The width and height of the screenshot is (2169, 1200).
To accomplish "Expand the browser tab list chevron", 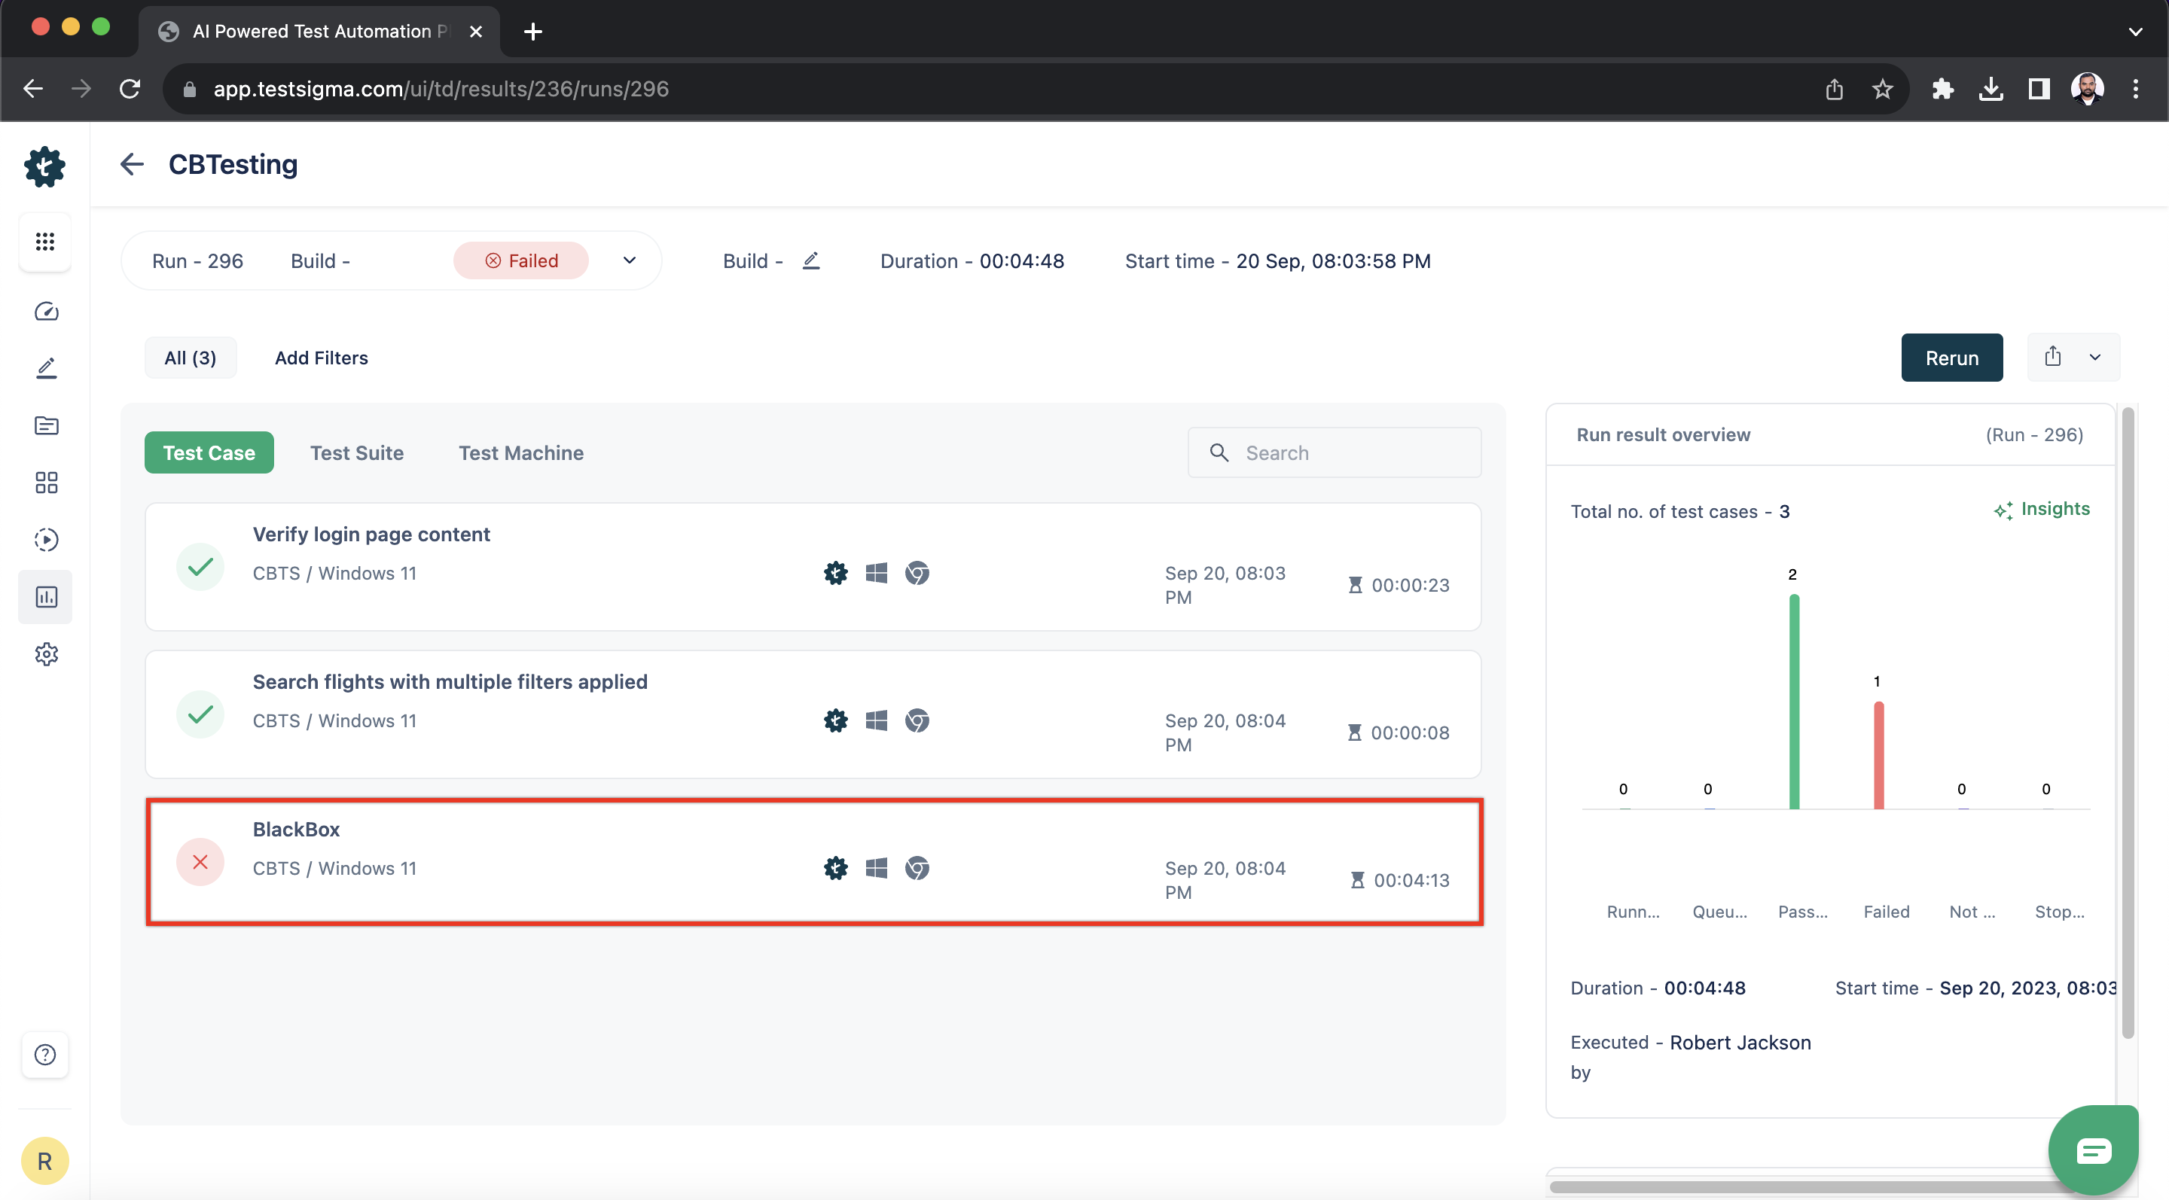I will [x=2135, y=32].
